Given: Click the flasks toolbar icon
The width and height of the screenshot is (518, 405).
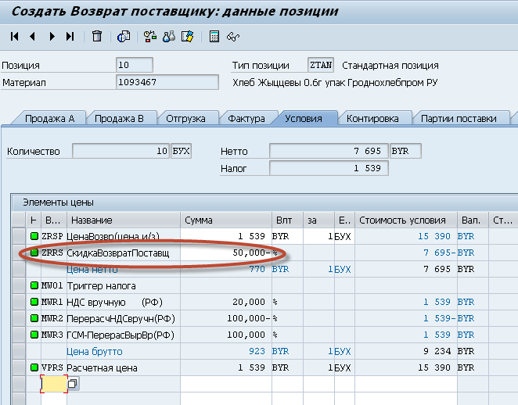Looking at the screenshot, I should (x=169, y=36).
